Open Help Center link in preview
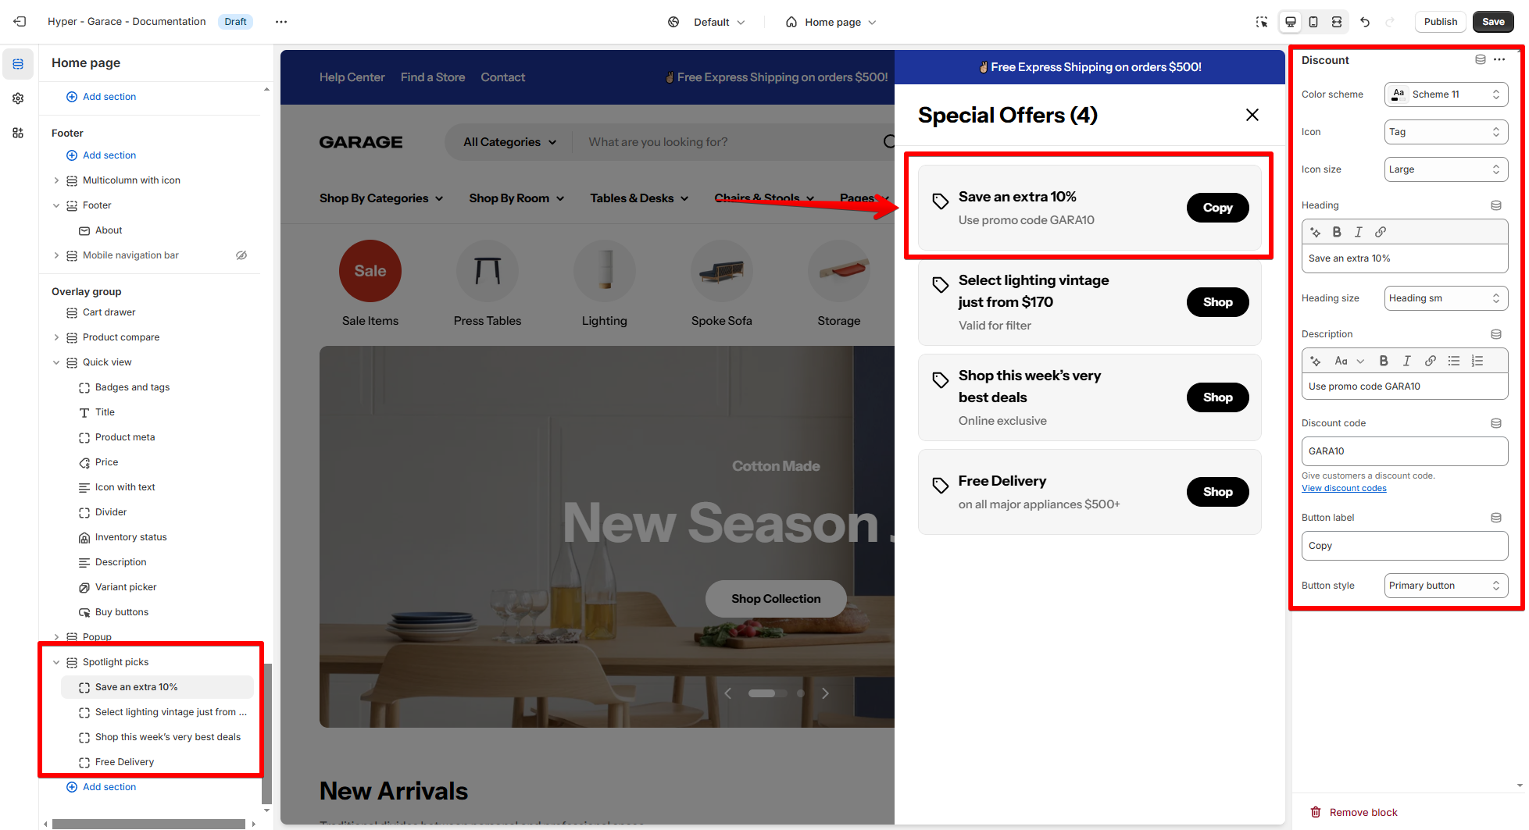The height and width of the screenshot is (830, 1529). (352, 77)
